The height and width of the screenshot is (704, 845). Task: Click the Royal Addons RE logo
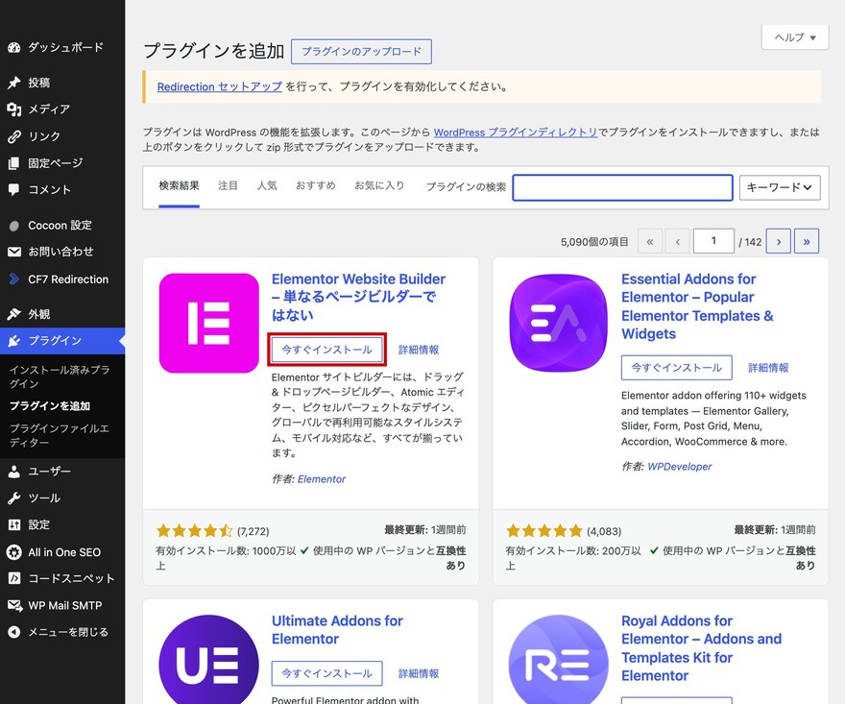tap(559, 659)
